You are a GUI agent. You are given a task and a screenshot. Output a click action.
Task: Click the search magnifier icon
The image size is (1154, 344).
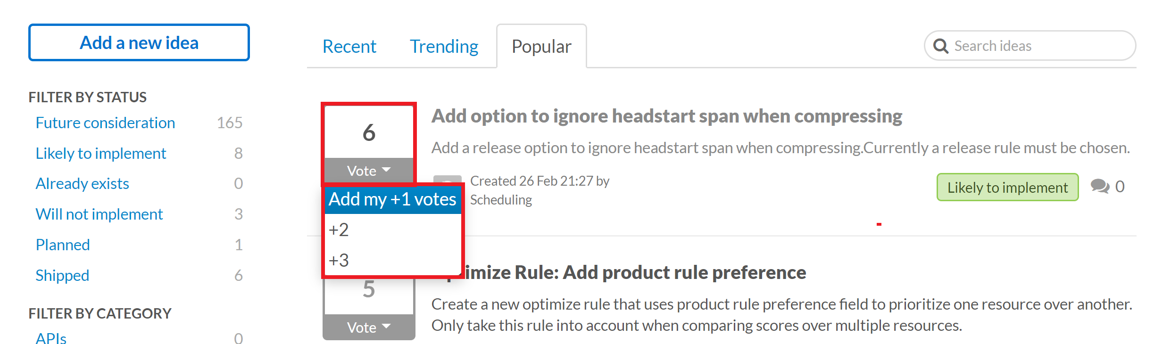940,46
